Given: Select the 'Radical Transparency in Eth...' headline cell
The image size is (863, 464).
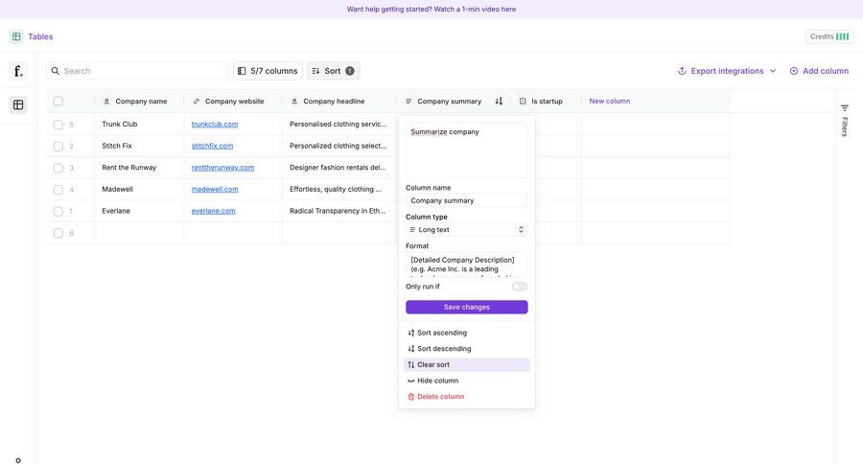Looking at the screenshot, I should [x=338, y=211].
